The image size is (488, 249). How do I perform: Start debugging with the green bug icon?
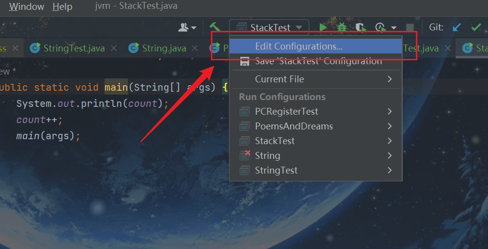pyautogui.click(x=342, y=27)
